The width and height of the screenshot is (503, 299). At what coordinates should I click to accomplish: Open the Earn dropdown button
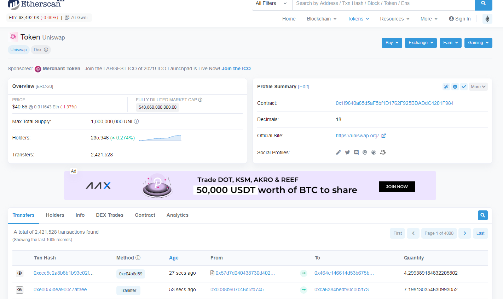[451, 43]
